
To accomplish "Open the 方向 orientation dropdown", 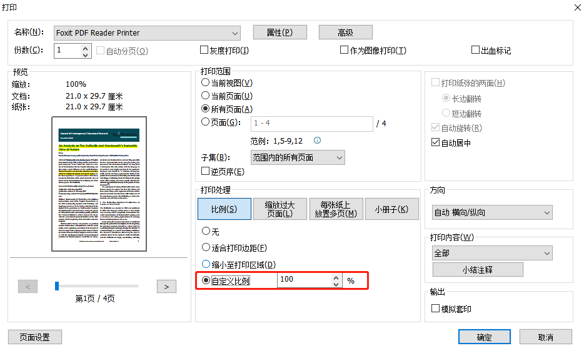I will tap(546, 213).
